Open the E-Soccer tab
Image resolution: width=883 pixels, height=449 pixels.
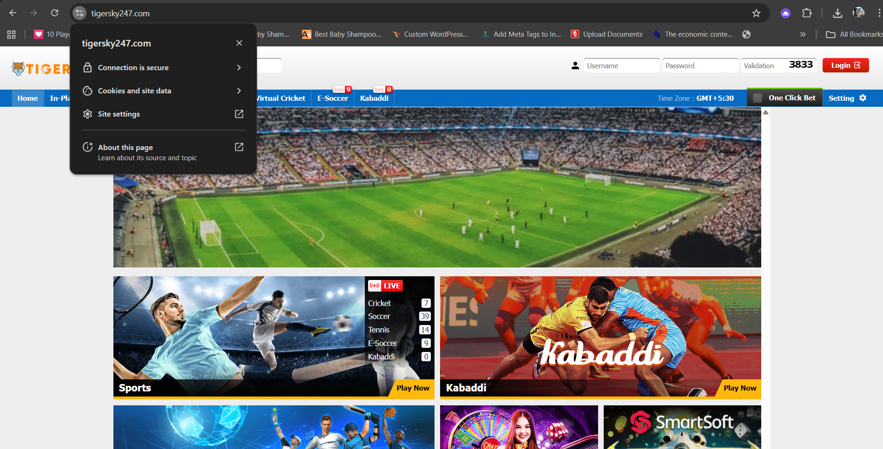(332, 98)
